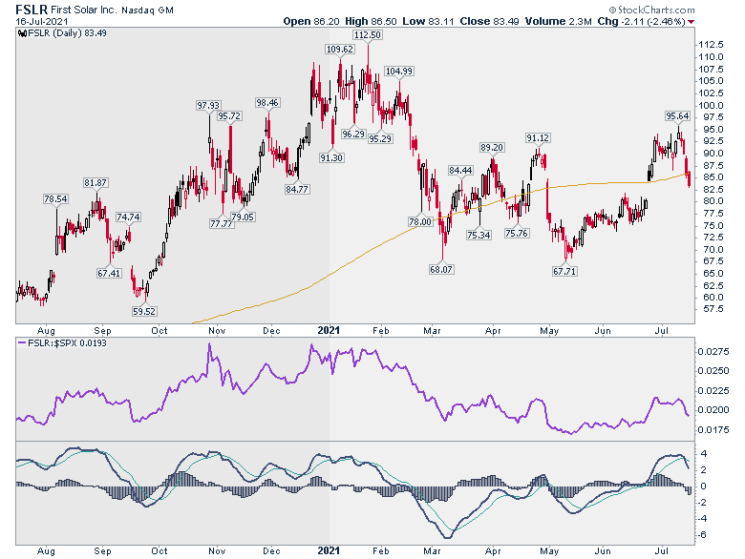The height and width of the screenshot is (559, 745).
Task: Select the 84.44 price label
Action: (x=461, y=170)
